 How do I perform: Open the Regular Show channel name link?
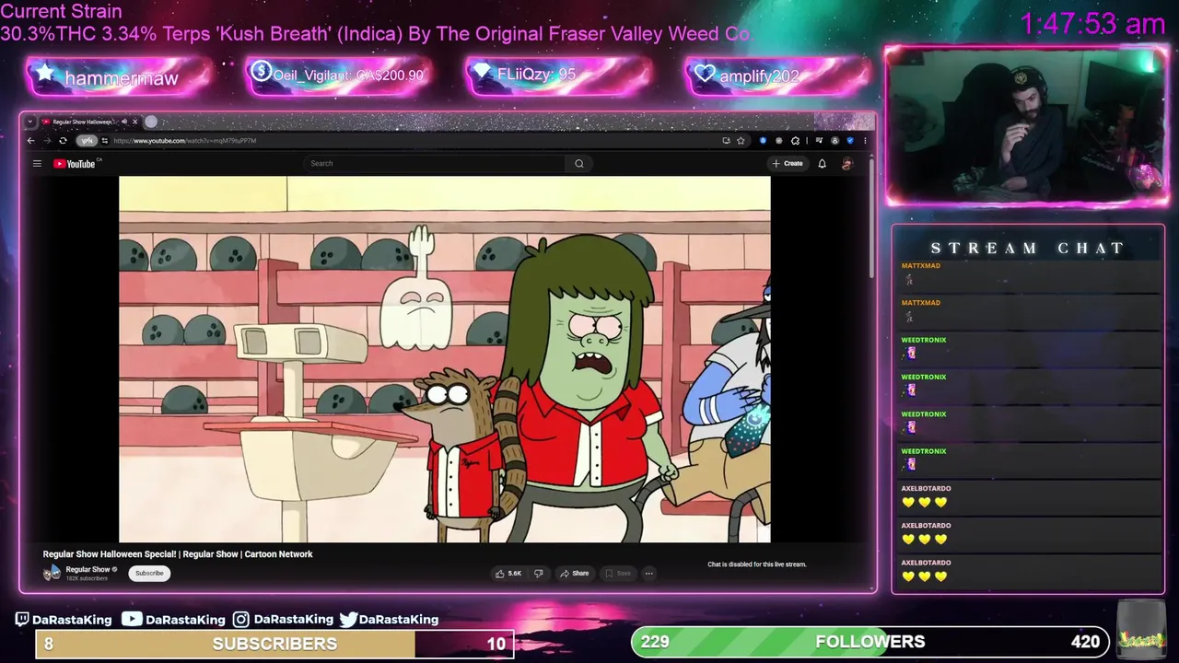[x=88, y=569]
